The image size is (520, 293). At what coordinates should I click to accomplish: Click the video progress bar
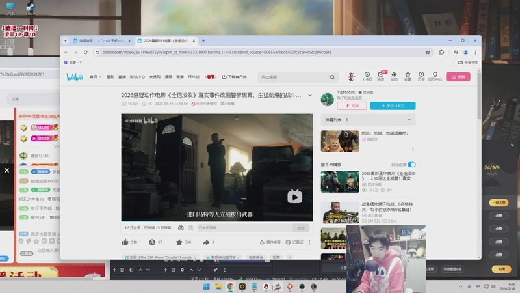217,221
